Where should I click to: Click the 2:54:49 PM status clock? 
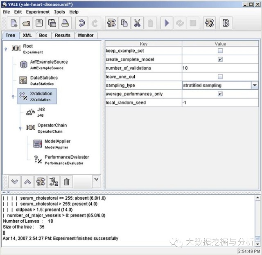[249, 251]
